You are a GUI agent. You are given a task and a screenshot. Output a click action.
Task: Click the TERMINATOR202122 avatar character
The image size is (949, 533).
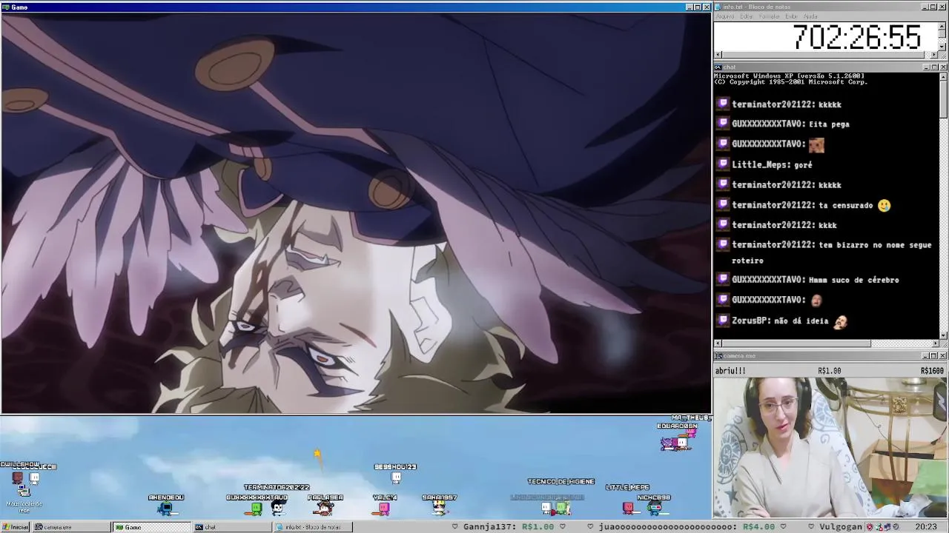click(278, 507)
